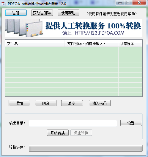Screen dimensions: 148x157
Task: Click 清空 to clear the list
Action: [x=72, y=103]
